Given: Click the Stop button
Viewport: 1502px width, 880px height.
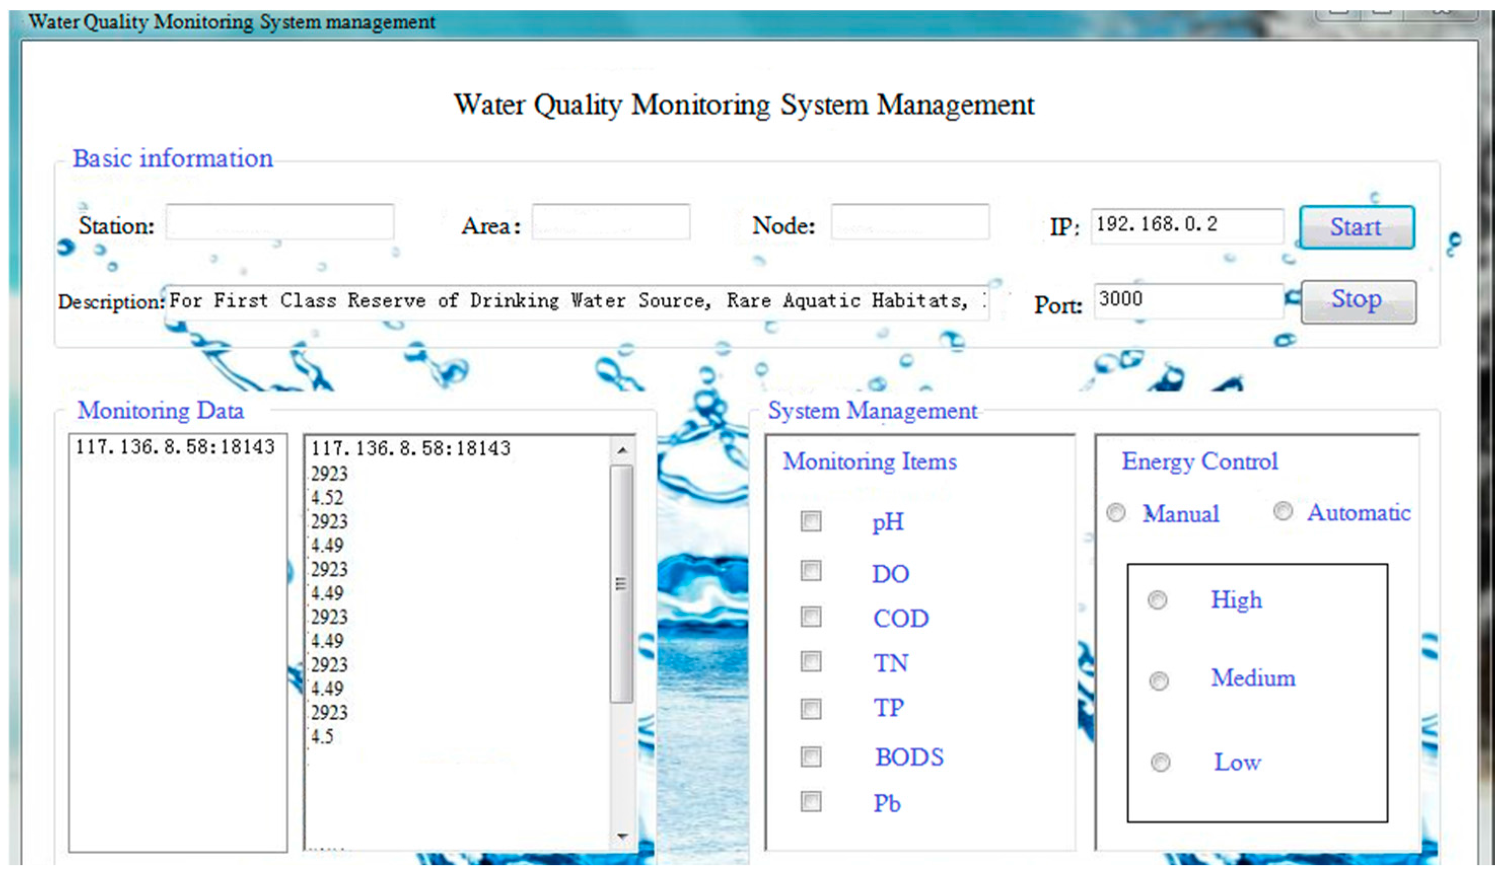Looking at the screenshot, I should click(1358, 302).
